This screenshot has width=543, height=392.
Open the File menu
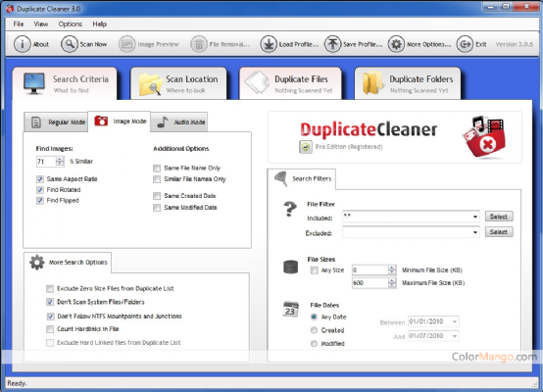tap(19, 24)
